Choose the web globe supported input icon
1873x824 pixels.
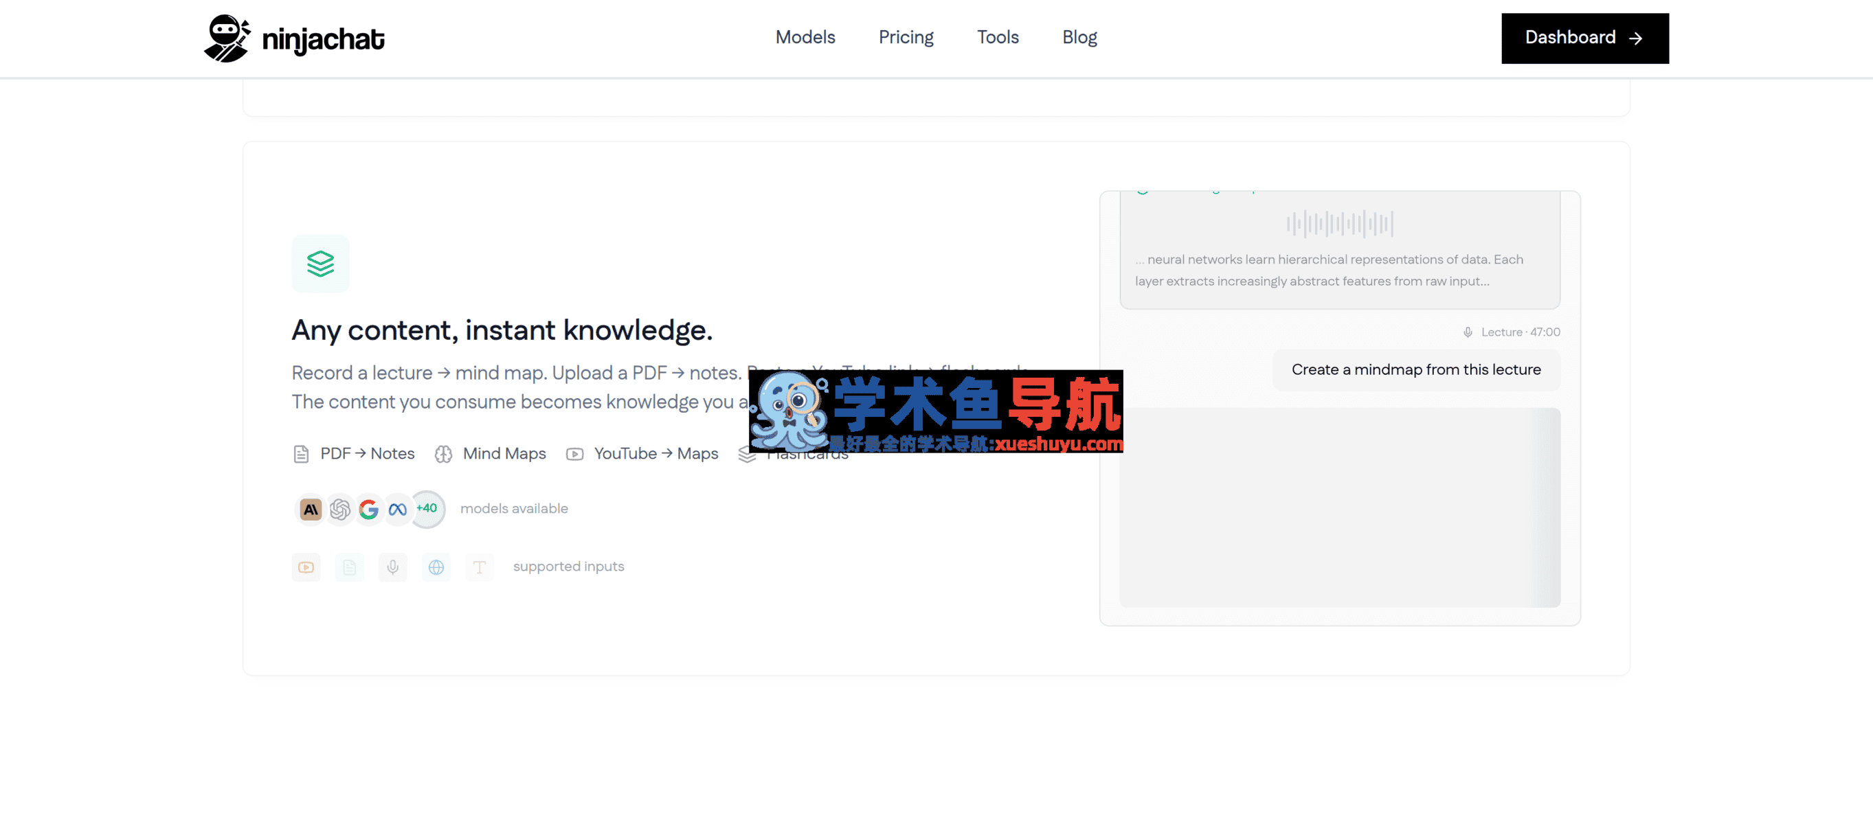[436, 566]
